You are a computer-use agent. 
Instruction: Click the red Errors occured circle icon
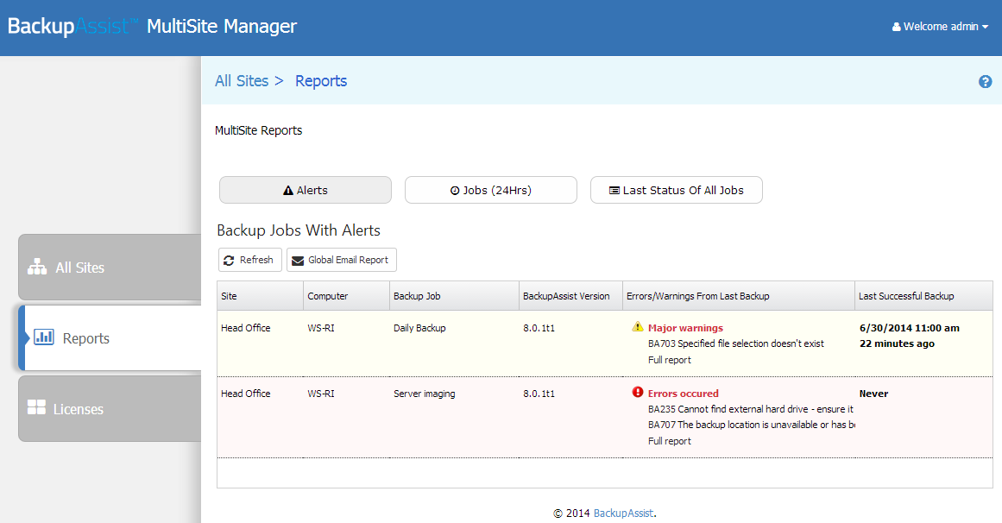tap(637, 392)
